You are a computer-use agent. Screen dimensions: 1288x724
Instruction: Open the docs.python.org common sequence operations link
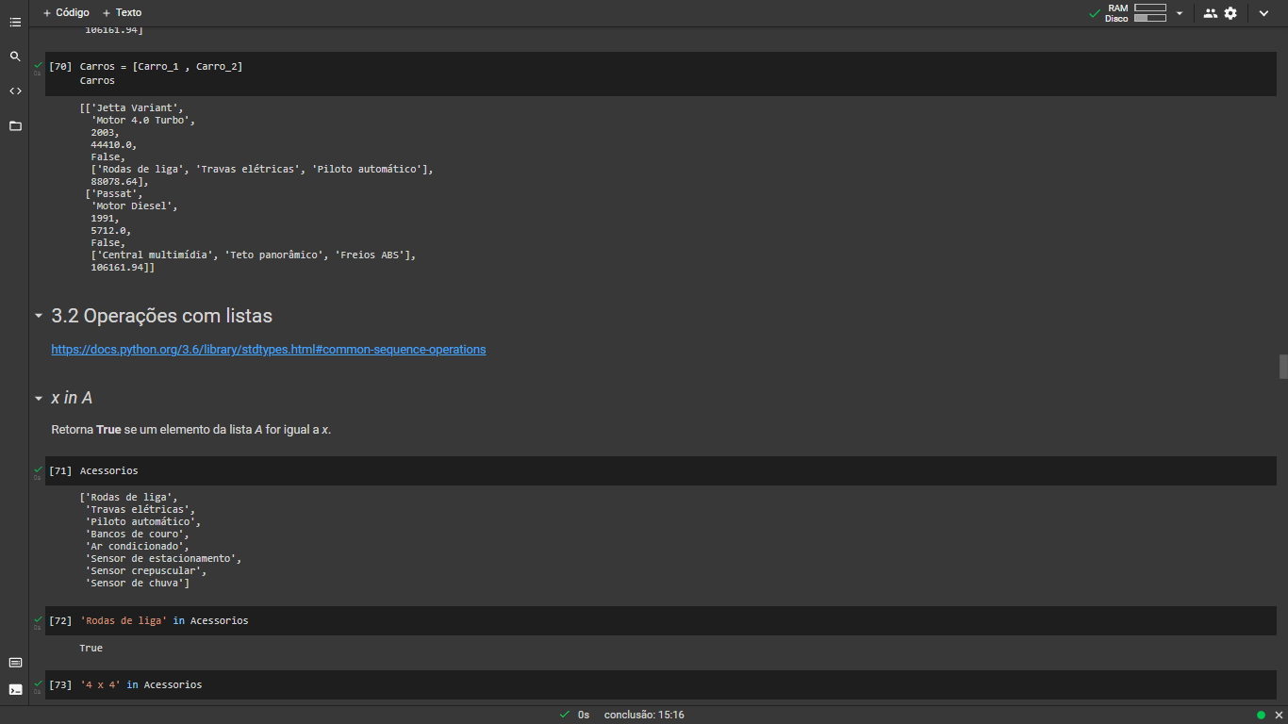[x=269, y=349]
